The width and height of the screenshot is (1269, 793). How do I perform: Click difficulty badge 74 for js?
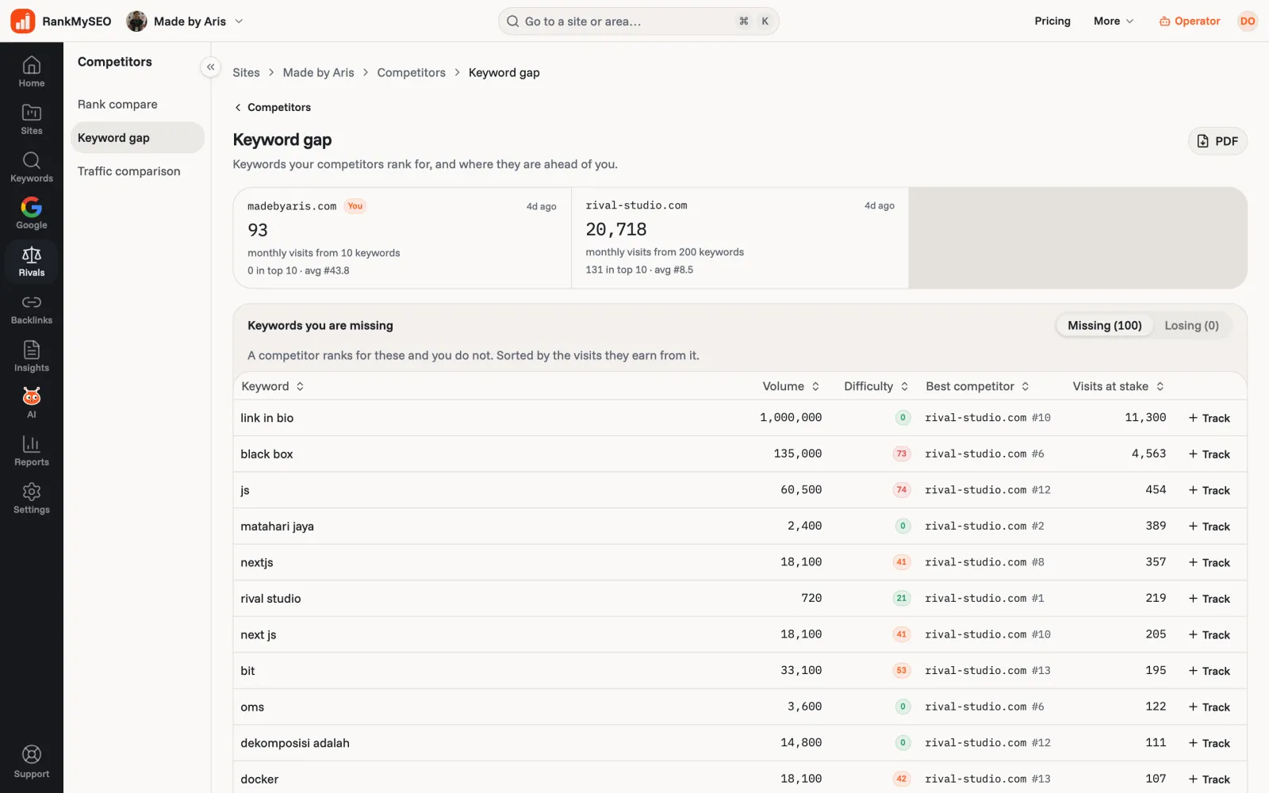pyautogui.click(x=901, y=490)
